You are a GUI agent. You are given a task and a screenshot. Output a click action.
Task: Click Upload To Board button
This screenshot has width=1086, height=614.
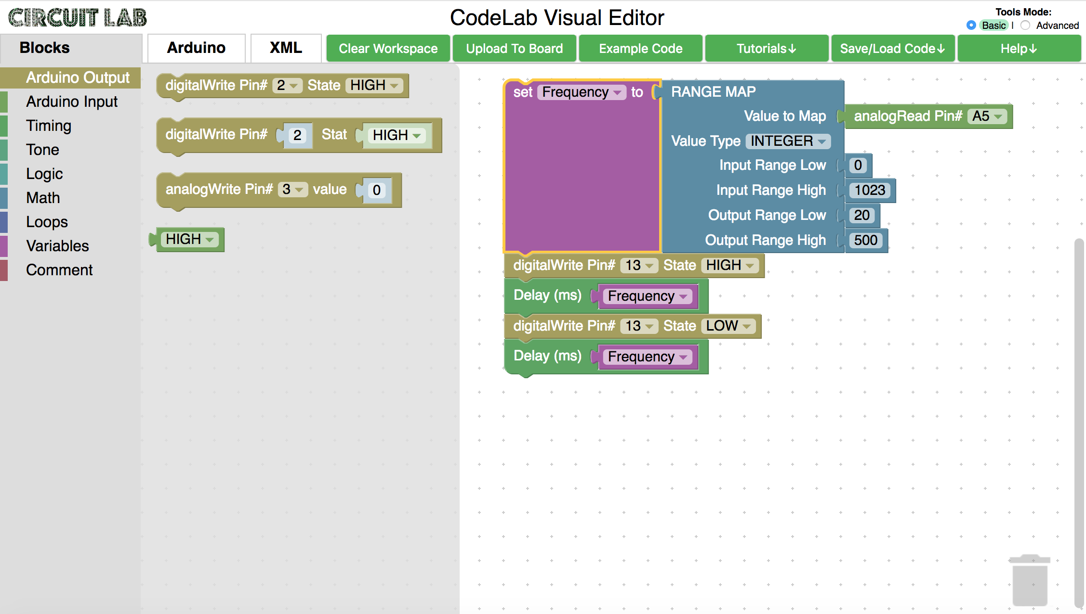pyautogui.click(x=514, y=48)
